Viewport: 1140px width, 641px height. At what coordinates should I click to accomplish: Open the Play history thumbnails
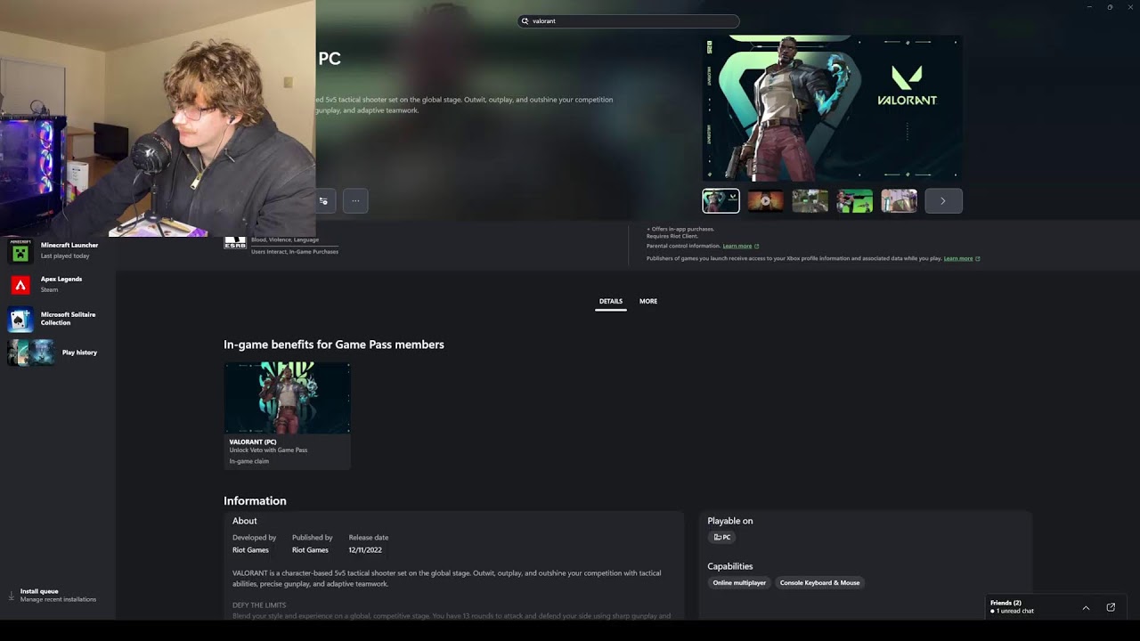[31, 353]
